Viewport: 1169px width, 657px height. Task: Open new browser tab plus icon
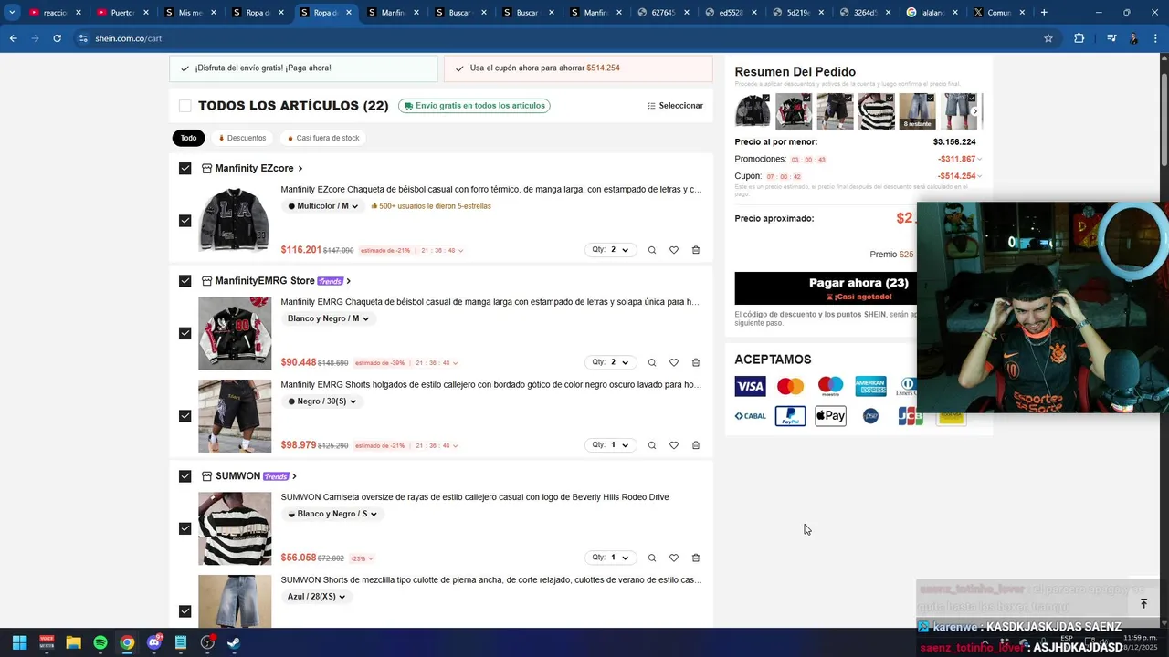(1044, 13)
